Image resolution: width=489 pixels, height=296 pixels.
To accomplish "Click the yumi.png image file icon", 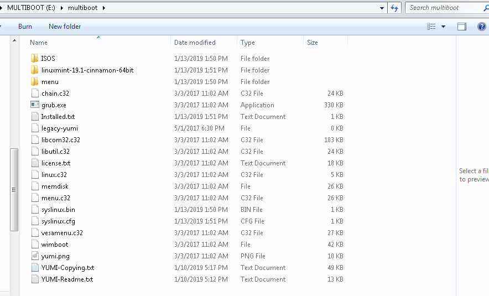I will [x=35, y=256].
